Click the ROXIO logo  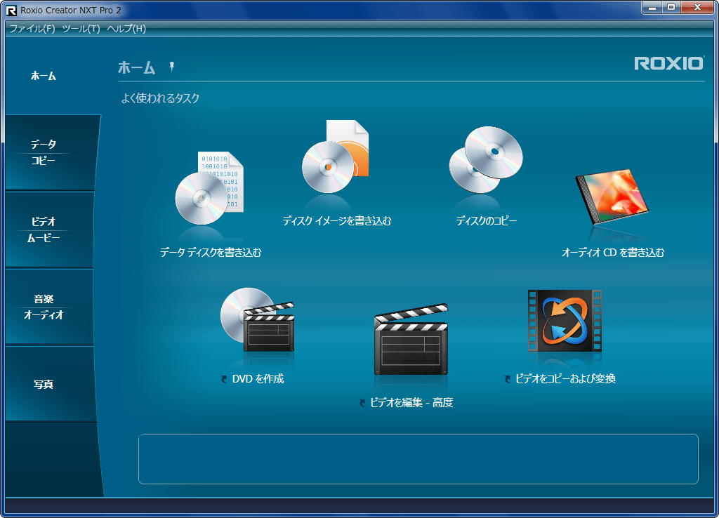point(668,63)
